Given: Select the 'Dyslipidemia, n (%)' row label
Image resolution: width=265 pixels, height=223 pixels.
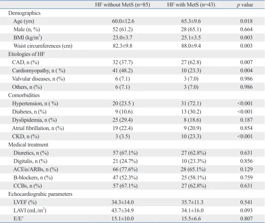Looking at the screenshot, I should tap(35, 120).
